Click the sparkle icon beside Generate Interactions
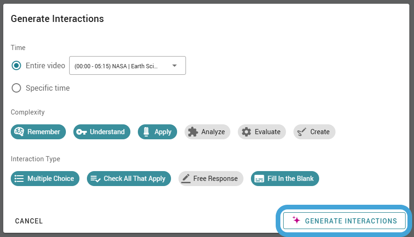 (x=296, y=220)
